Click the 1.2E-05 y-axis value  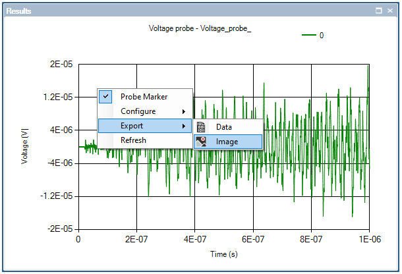[x=58, y=97]
